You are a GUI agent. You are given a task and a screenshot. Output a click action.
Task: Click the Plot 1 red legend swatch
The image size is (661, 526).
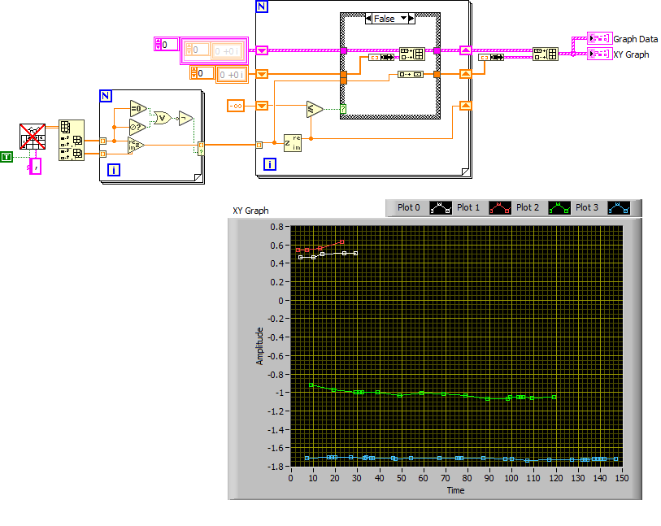tap(500, 208)
